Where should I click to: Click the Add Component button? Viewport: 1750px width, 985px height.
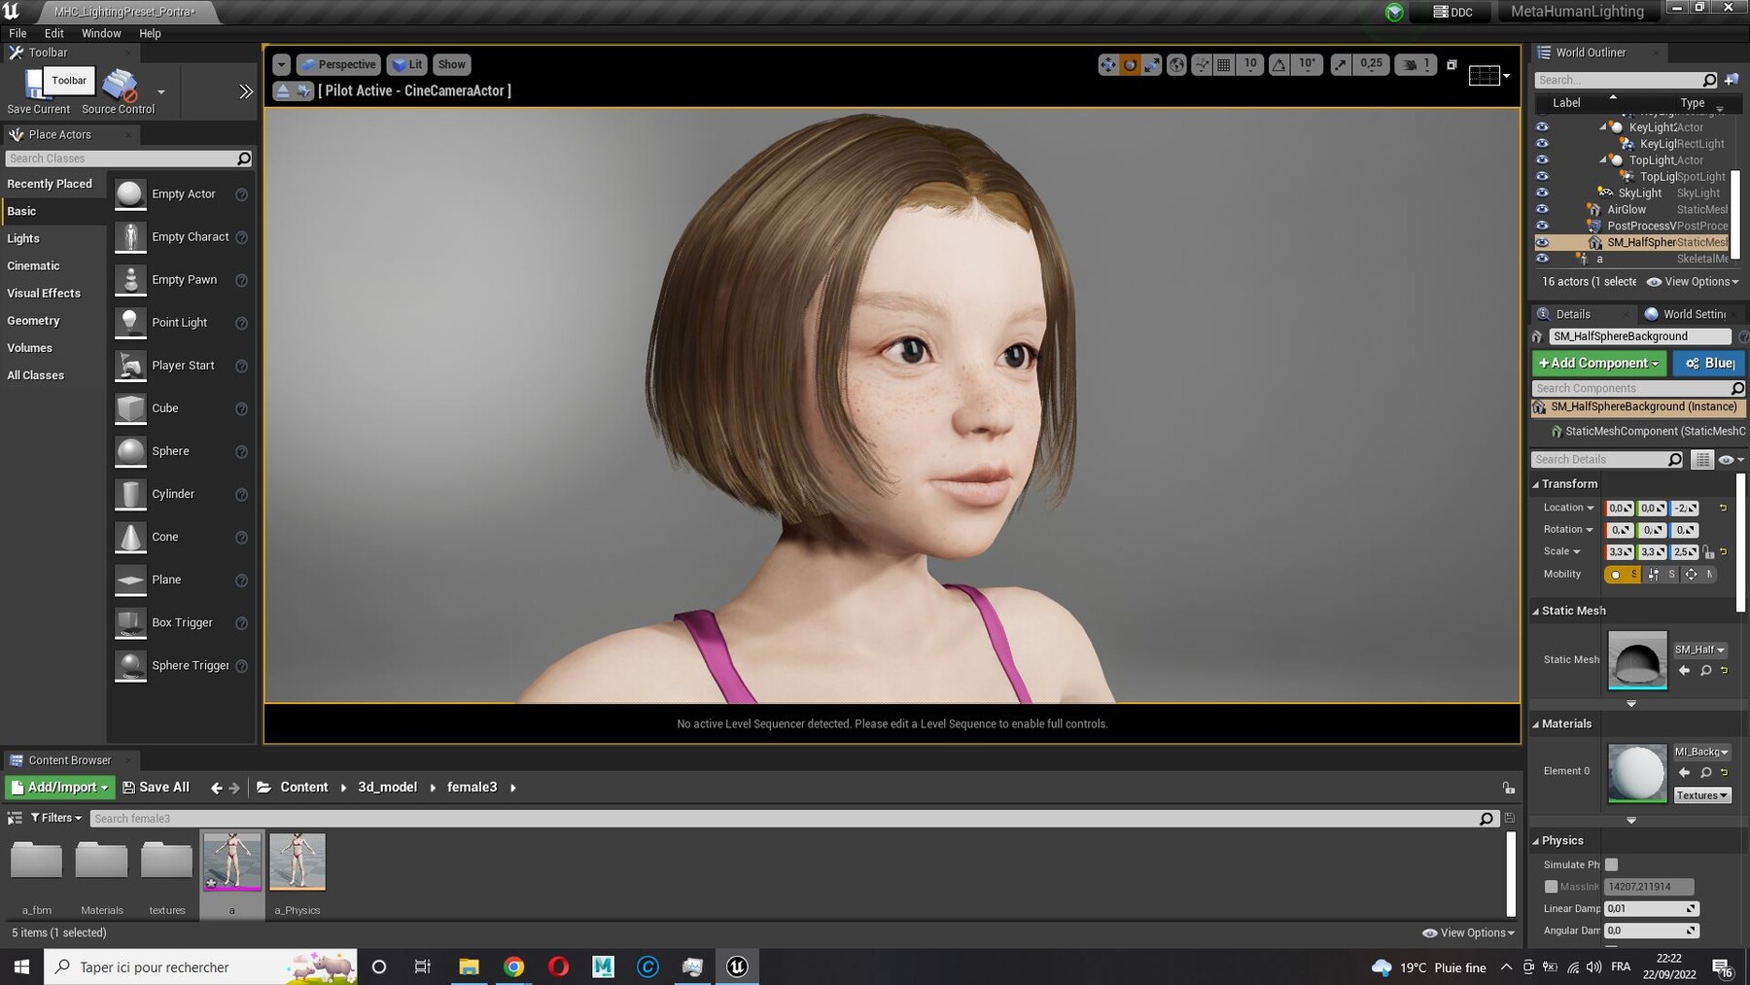click(1598, 363)
